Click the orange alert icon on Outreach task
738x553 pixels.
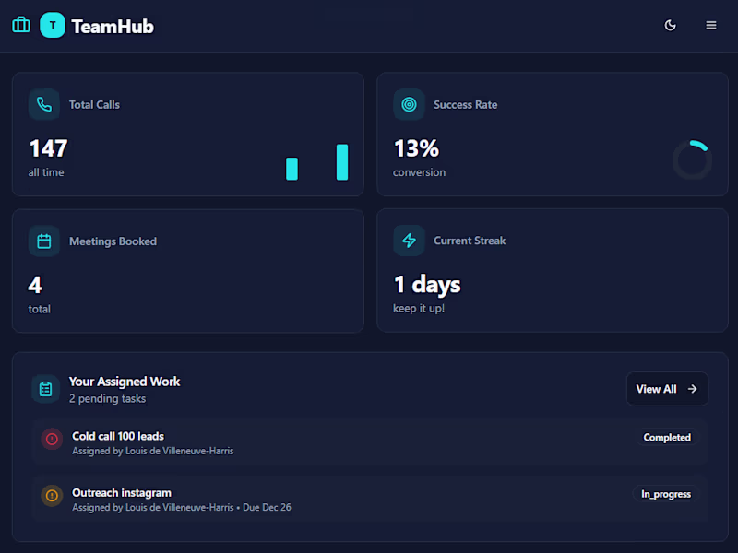(52, 496)
